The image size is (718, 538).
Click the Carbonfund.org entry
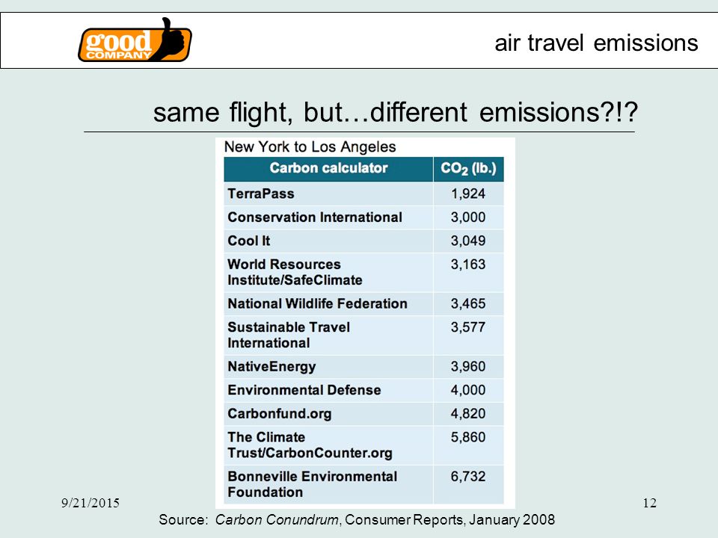coord(279,414)
